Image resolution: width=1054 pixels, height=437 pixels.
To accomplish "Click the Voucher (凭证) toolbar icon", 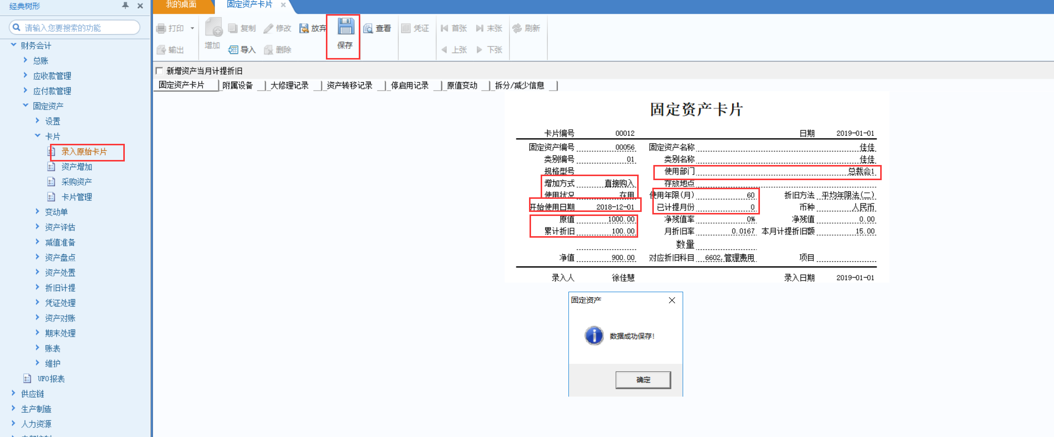I will tap(406, 28).
